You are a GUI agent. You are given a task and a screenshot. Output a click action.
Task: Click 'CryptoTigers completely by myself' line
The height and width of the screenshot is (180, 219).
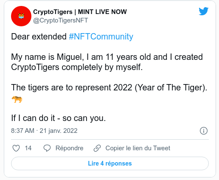coord(77,67)
